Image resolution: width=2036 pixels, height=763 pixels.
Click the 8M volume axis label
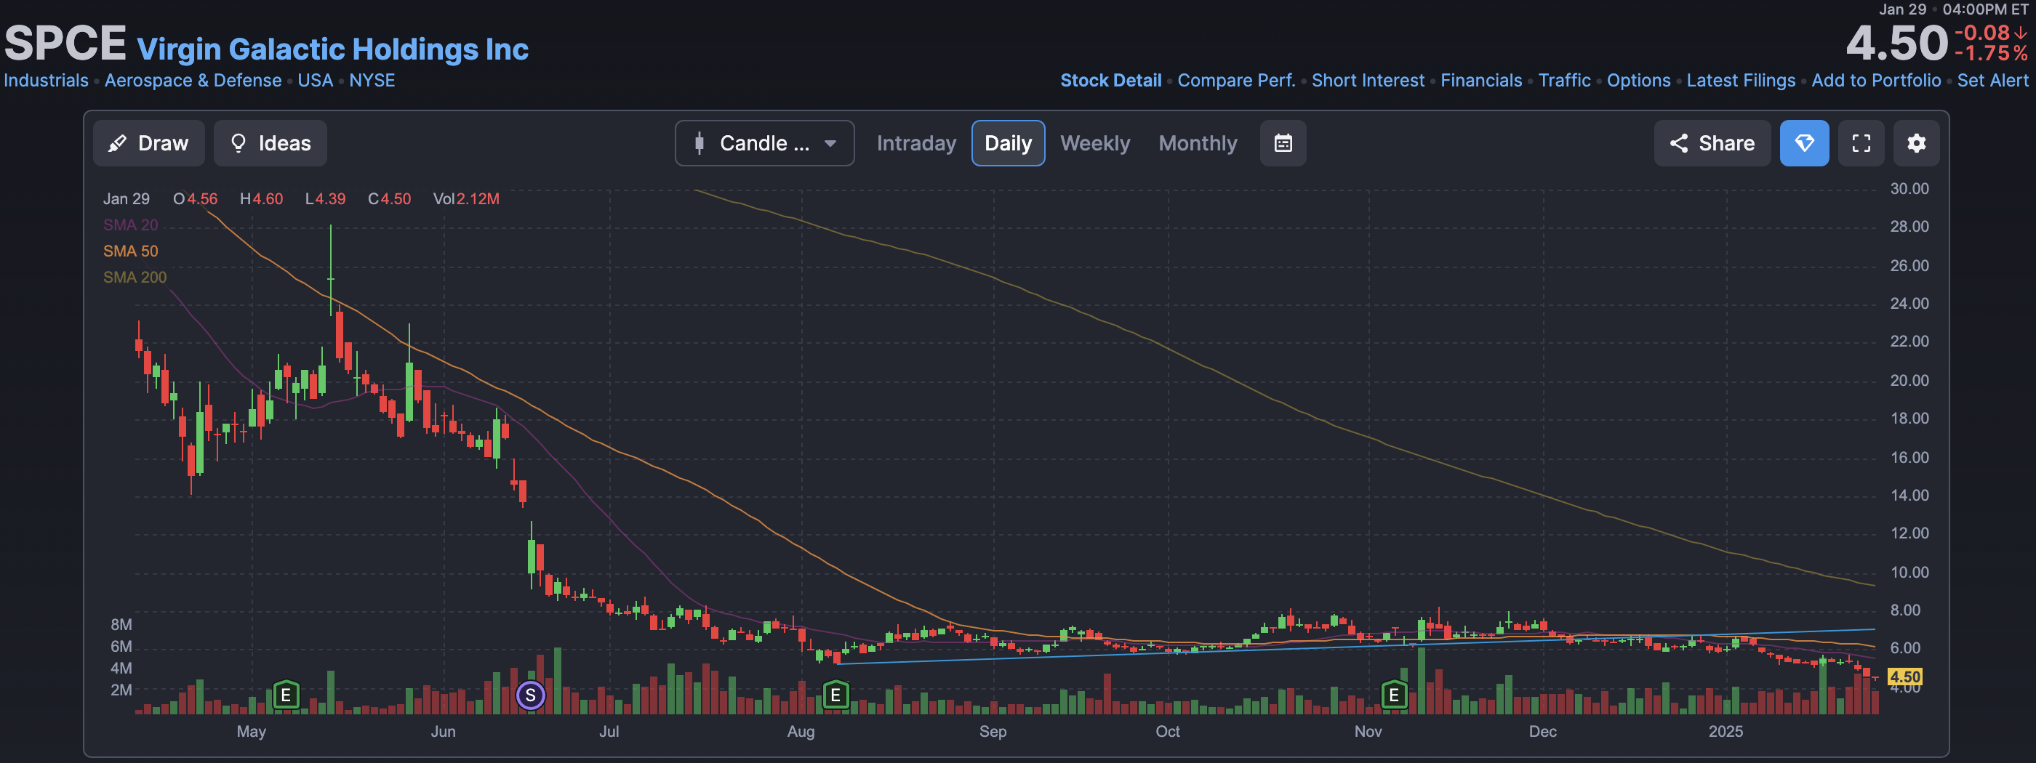121,625
